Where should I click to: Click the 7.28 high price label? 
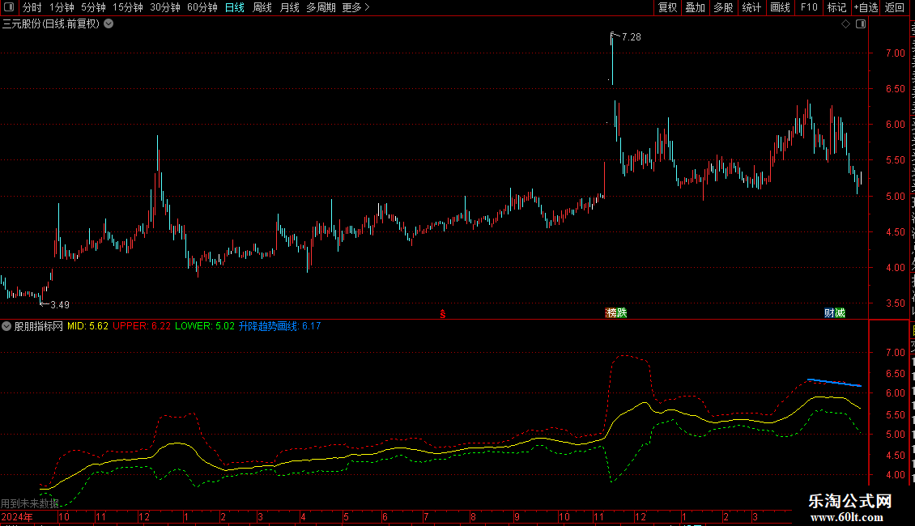(x=632, y=37)
